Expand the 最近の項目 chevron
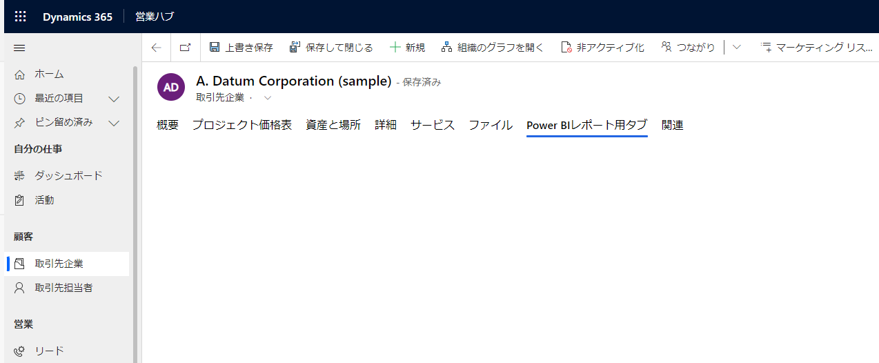The height and width of the screenshot is (363, 879). [115, 99]
